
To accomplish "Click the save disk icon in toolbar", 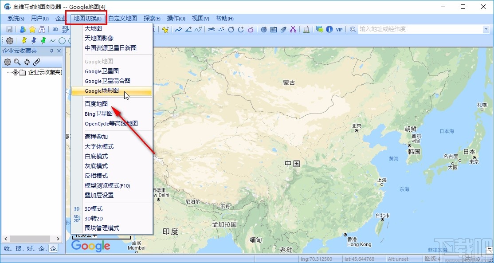I will click(x=9, y=29).
